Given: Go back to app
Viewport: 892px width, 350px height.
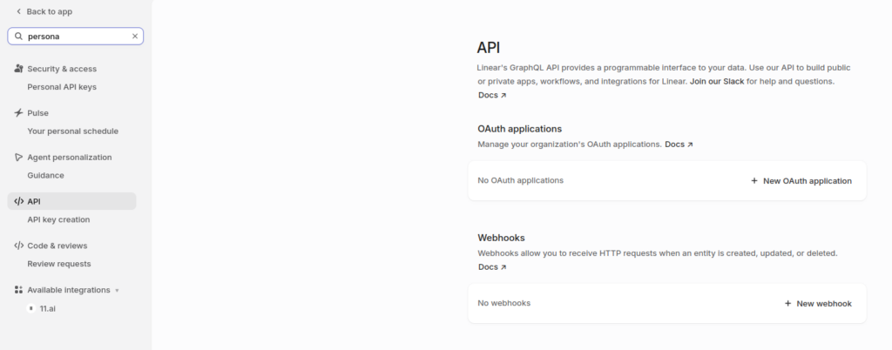Looking at the screenshot, I should pyautogui.click(x=50, y=11).
